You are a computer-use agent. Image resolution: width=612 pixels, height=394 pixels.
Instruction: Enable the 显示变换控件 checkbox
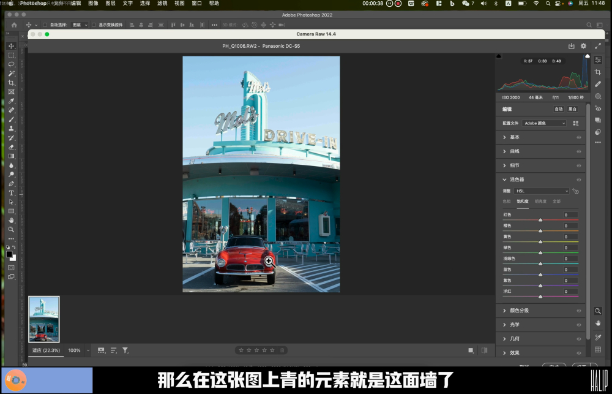pyautogui.click(x=94, y=25)
